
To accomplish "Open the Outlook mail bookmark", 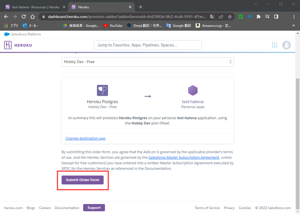I will coord(31,26).
